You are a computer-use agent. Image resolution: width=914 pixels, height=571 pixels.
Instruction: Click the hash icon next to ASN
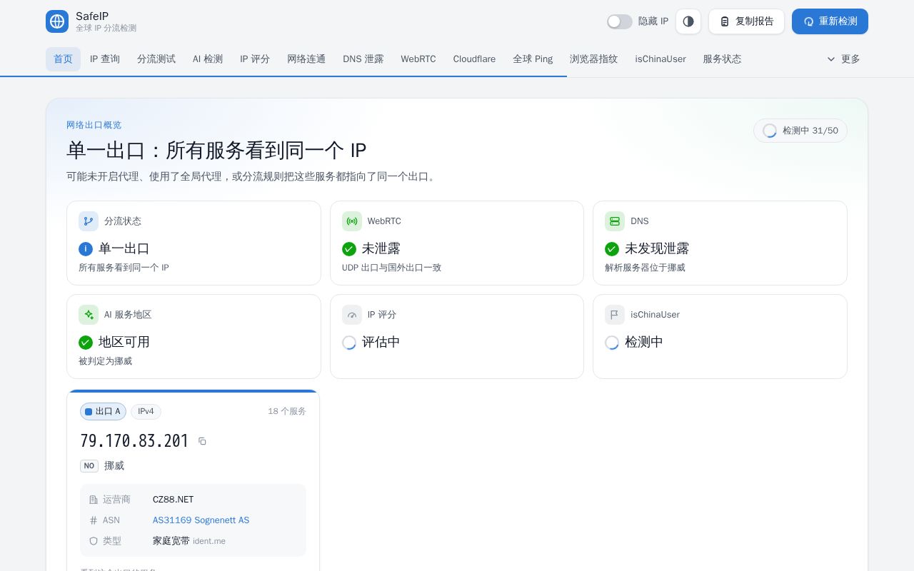pos(94,520)
